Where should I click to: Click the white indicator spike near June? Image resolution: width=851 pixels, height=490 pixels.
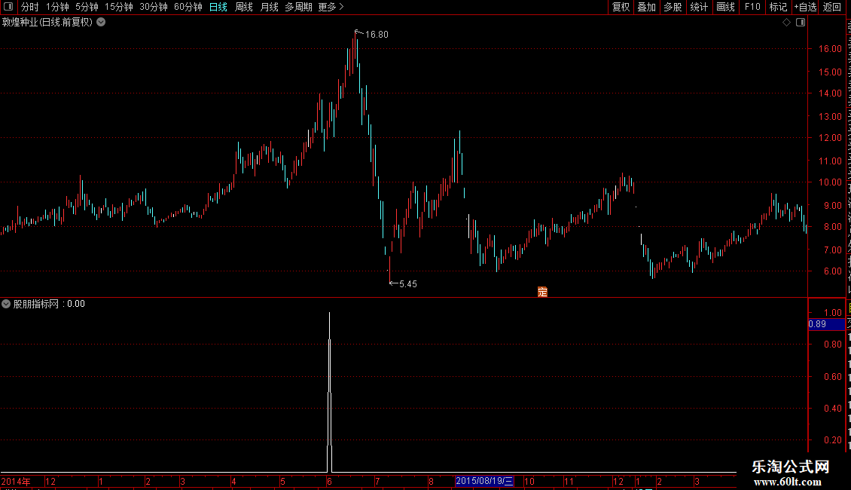(329, 391)
